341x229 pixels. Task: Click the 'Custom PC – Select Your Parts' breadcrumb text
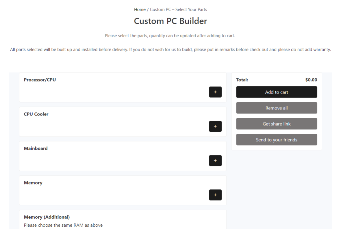point(178,10)
